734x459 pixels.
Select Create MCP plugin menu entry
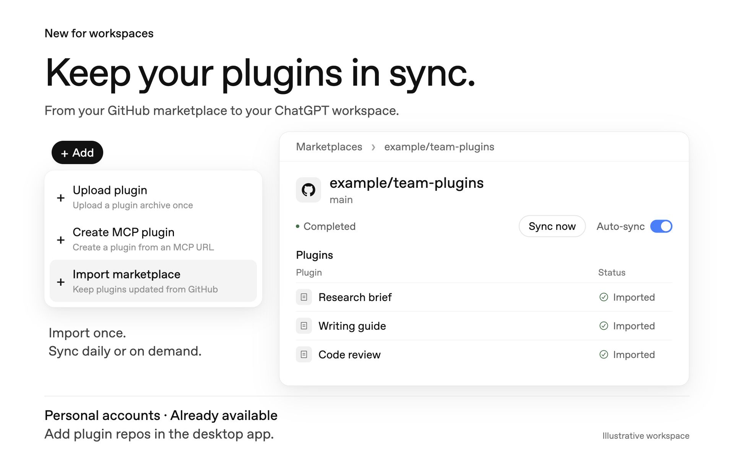[153, 239]
